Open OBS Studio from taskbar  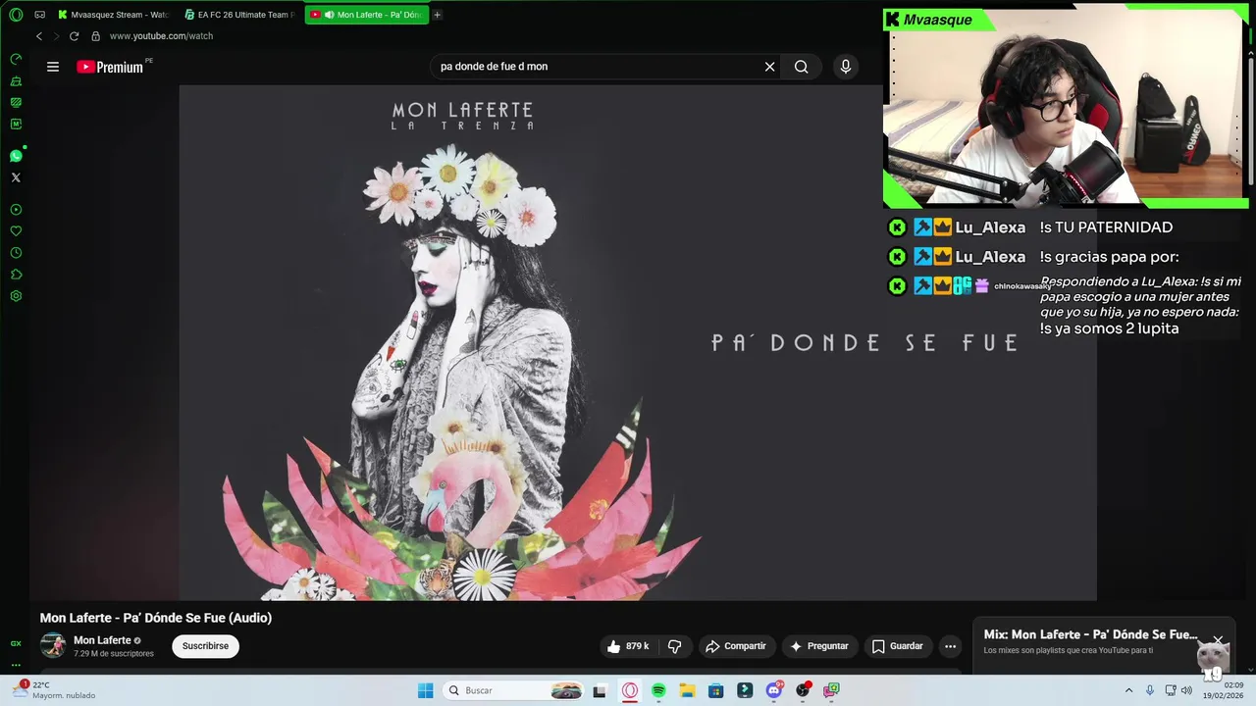803,690
